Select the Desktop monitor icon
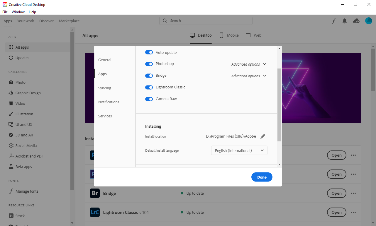 point(192,35)
